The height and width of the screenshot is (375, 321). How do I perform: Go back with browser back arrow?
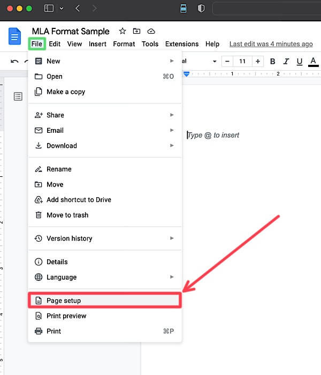click(78, 9)
